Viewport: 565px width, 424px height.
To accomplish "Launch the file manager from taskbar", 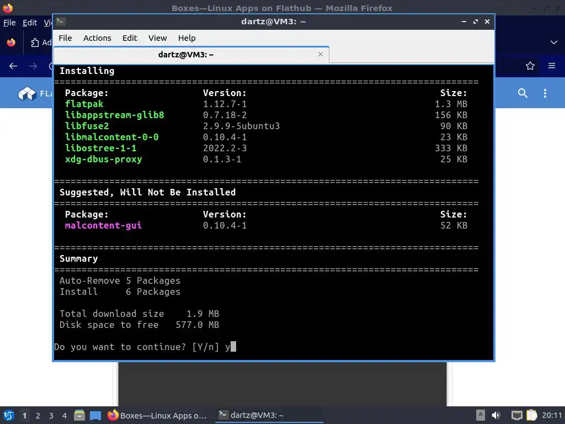I will tap(79, 415).
